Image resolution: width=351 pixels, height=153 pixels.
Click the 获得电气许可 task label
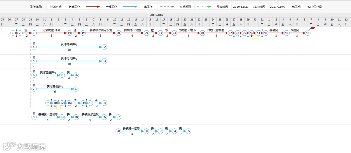(69, 58)
